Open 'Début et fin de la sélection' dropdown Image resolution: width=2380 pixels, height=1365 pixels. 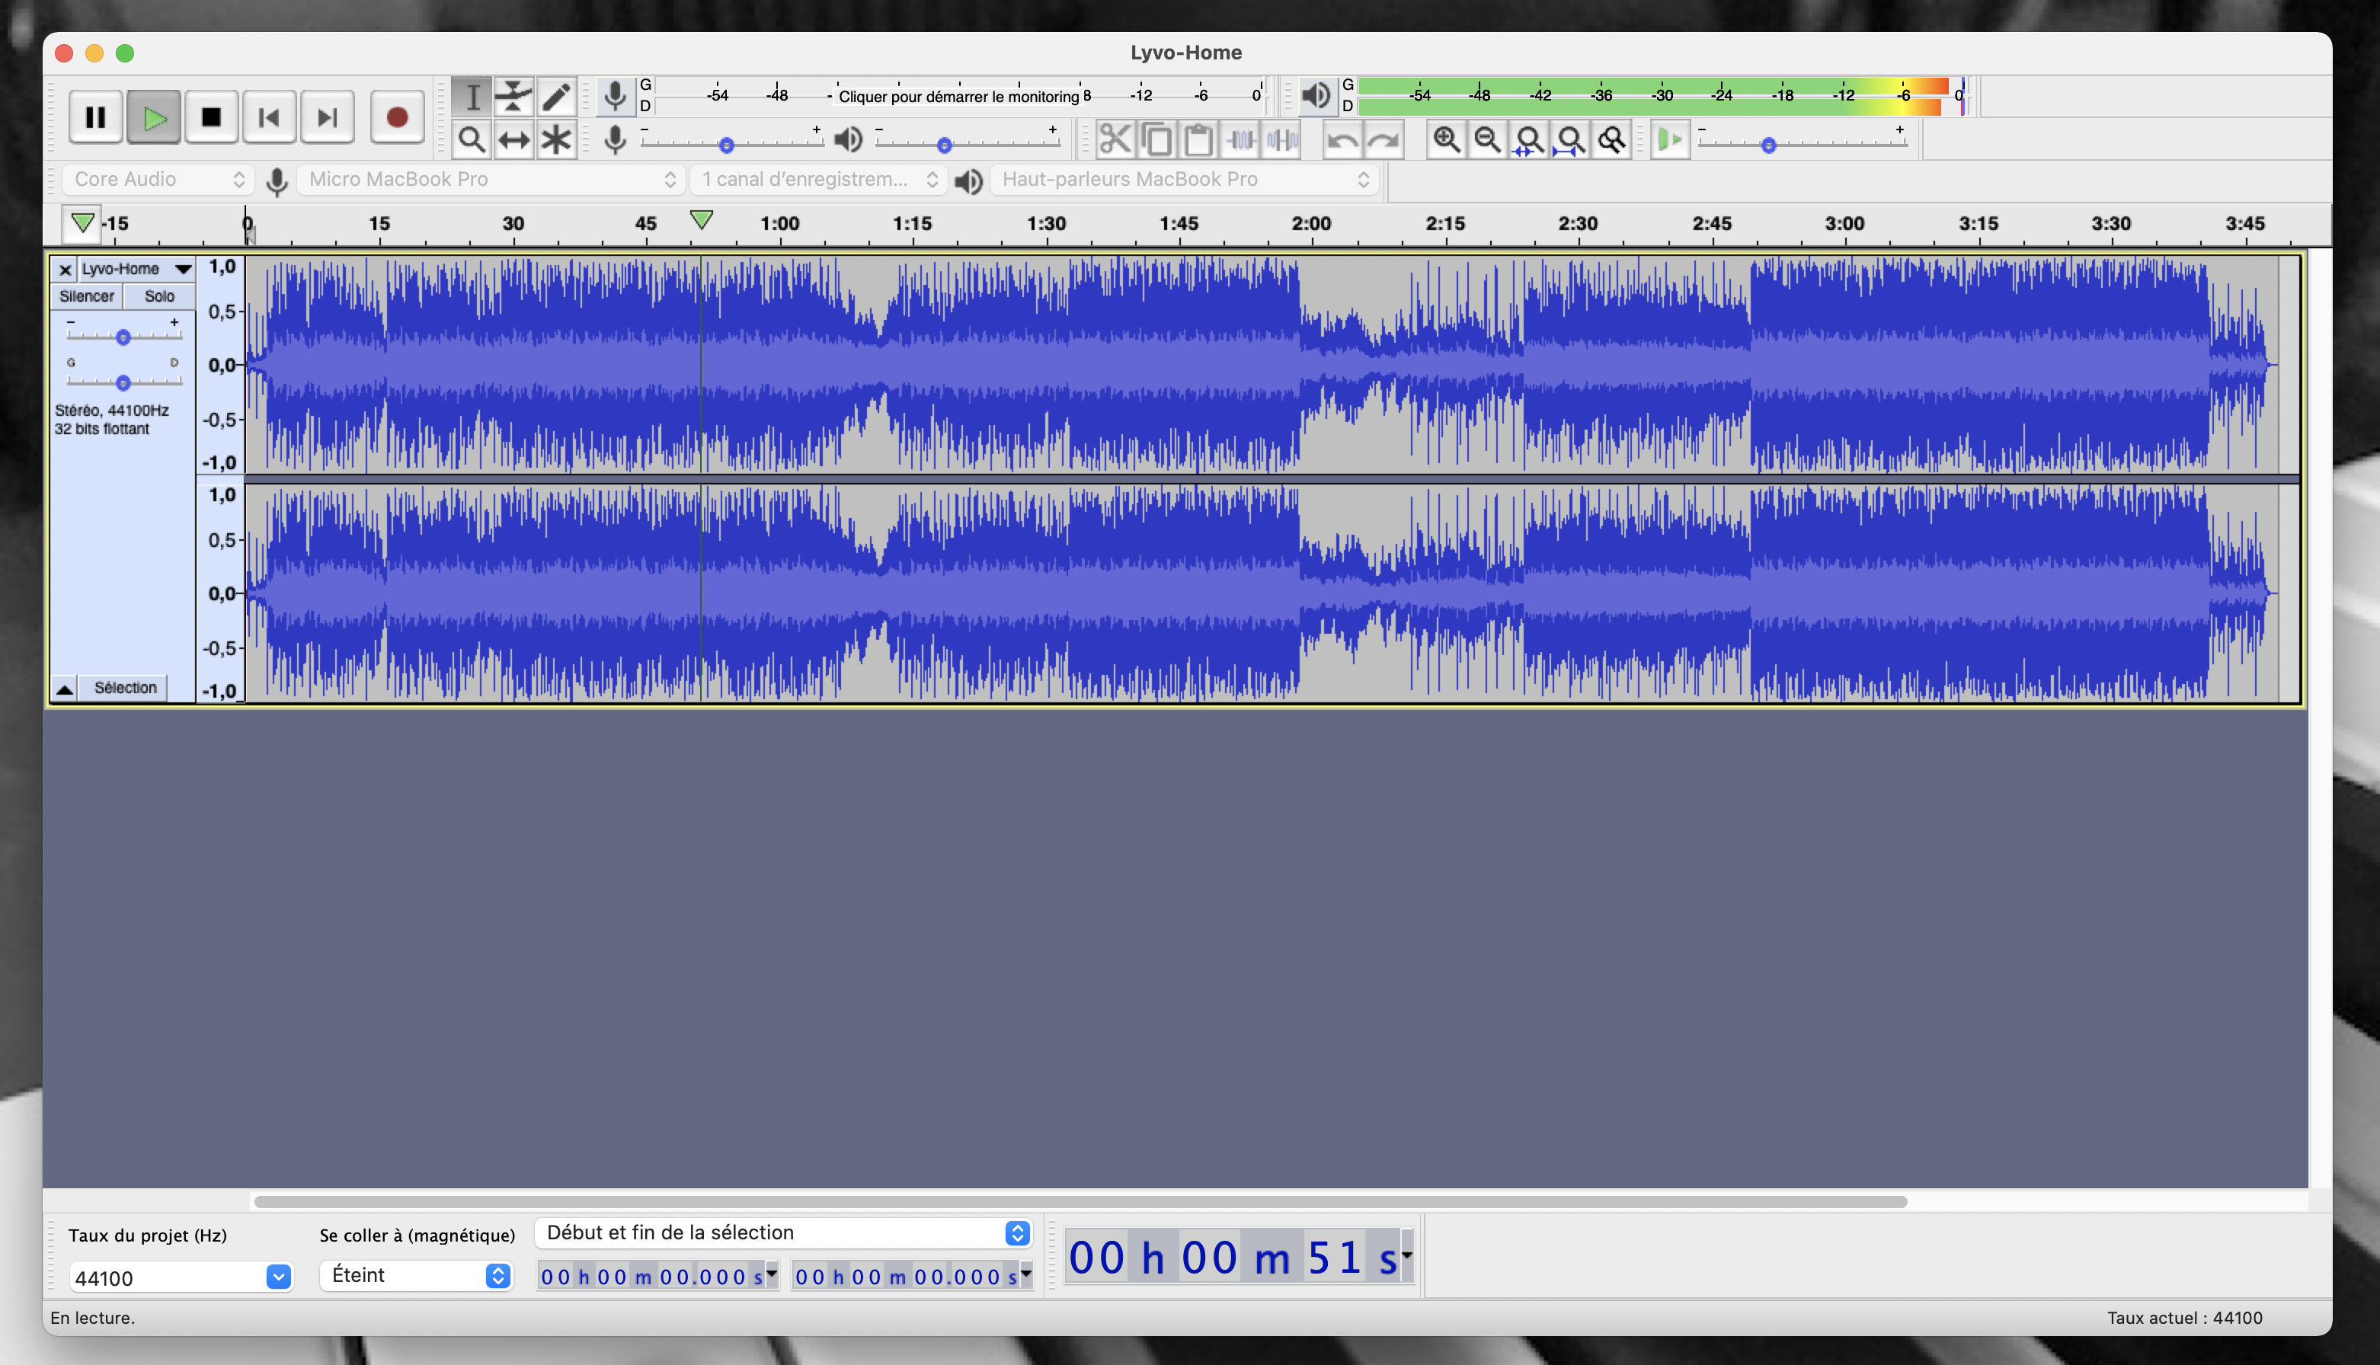click(782, 1232)
